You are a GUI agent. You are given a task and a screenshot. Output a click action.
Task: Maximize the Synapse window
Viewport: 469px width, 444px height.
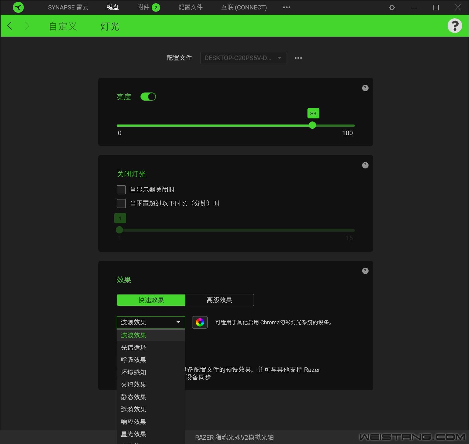436,7
